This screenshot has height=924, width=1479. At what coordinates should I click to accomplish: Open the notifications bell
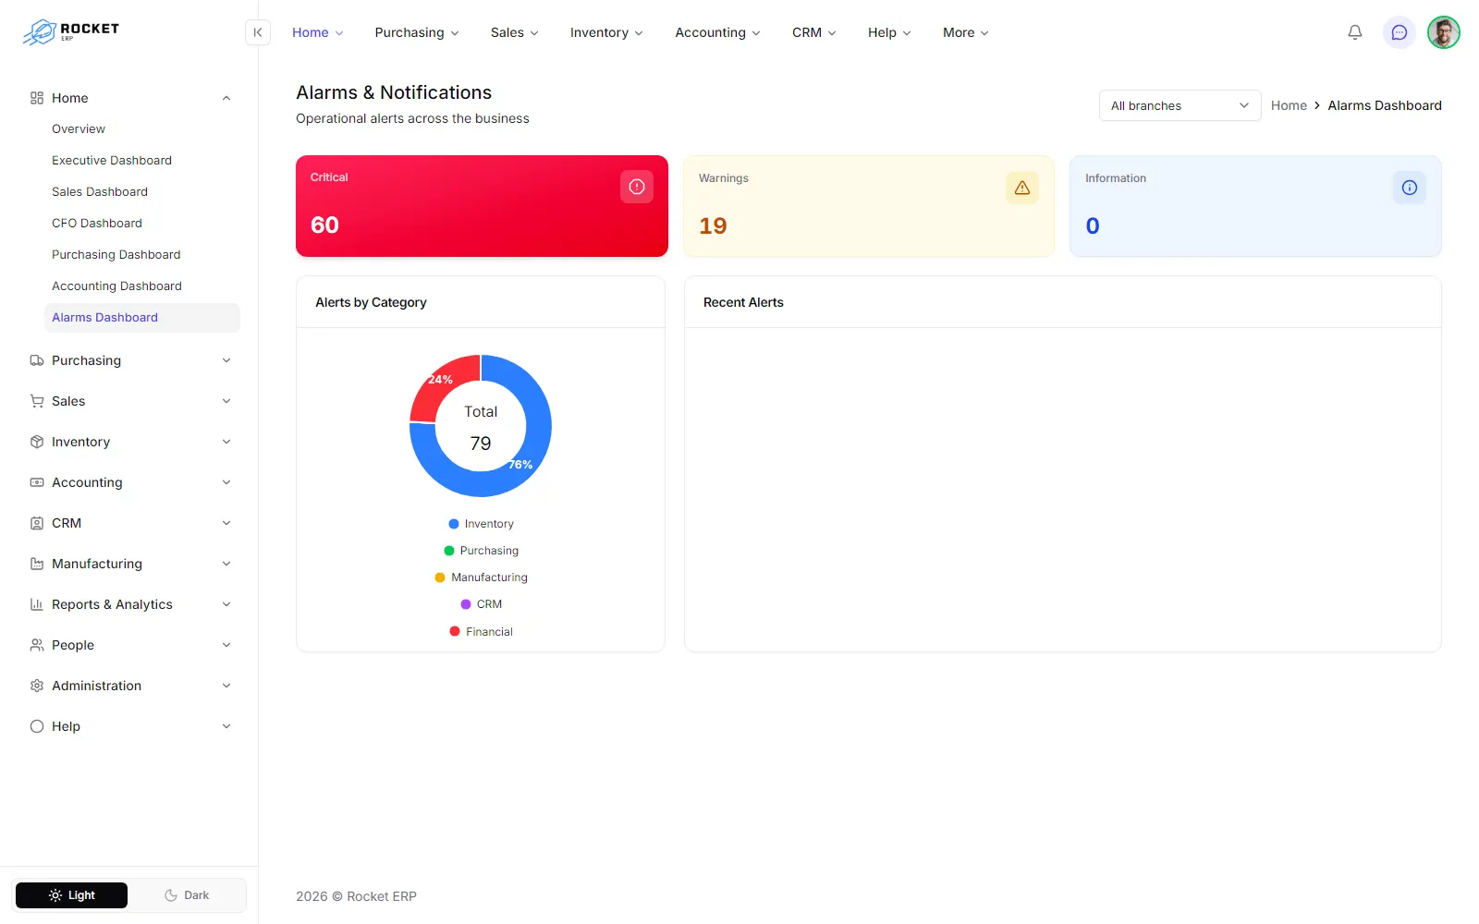point(1355,32)
